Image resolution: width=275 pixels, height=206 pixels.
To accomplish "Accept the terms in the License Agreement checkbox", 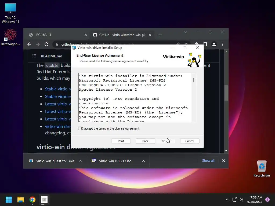I will pyautogui.click(x=80, y=128).
